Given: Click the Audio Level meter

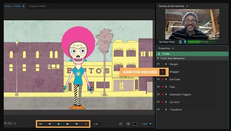Looking at the screenshot, I should [202, 42].
